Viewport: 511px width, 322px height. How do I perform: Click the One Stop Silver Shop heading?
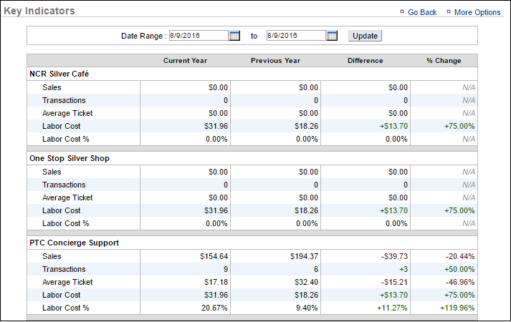point(70,158)
